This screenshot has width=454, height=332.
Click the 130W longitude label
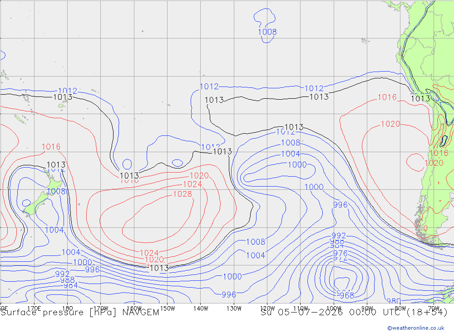coord(234,308)
